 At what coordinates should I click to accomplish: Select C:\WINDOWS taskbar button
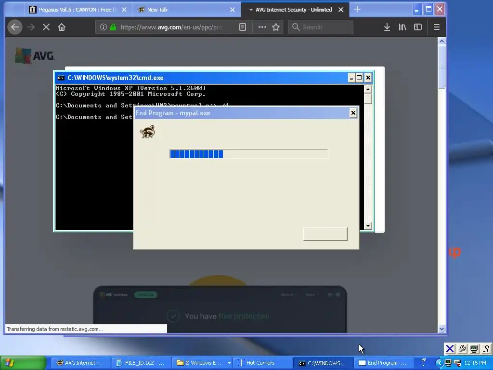(x=323, y=363)
